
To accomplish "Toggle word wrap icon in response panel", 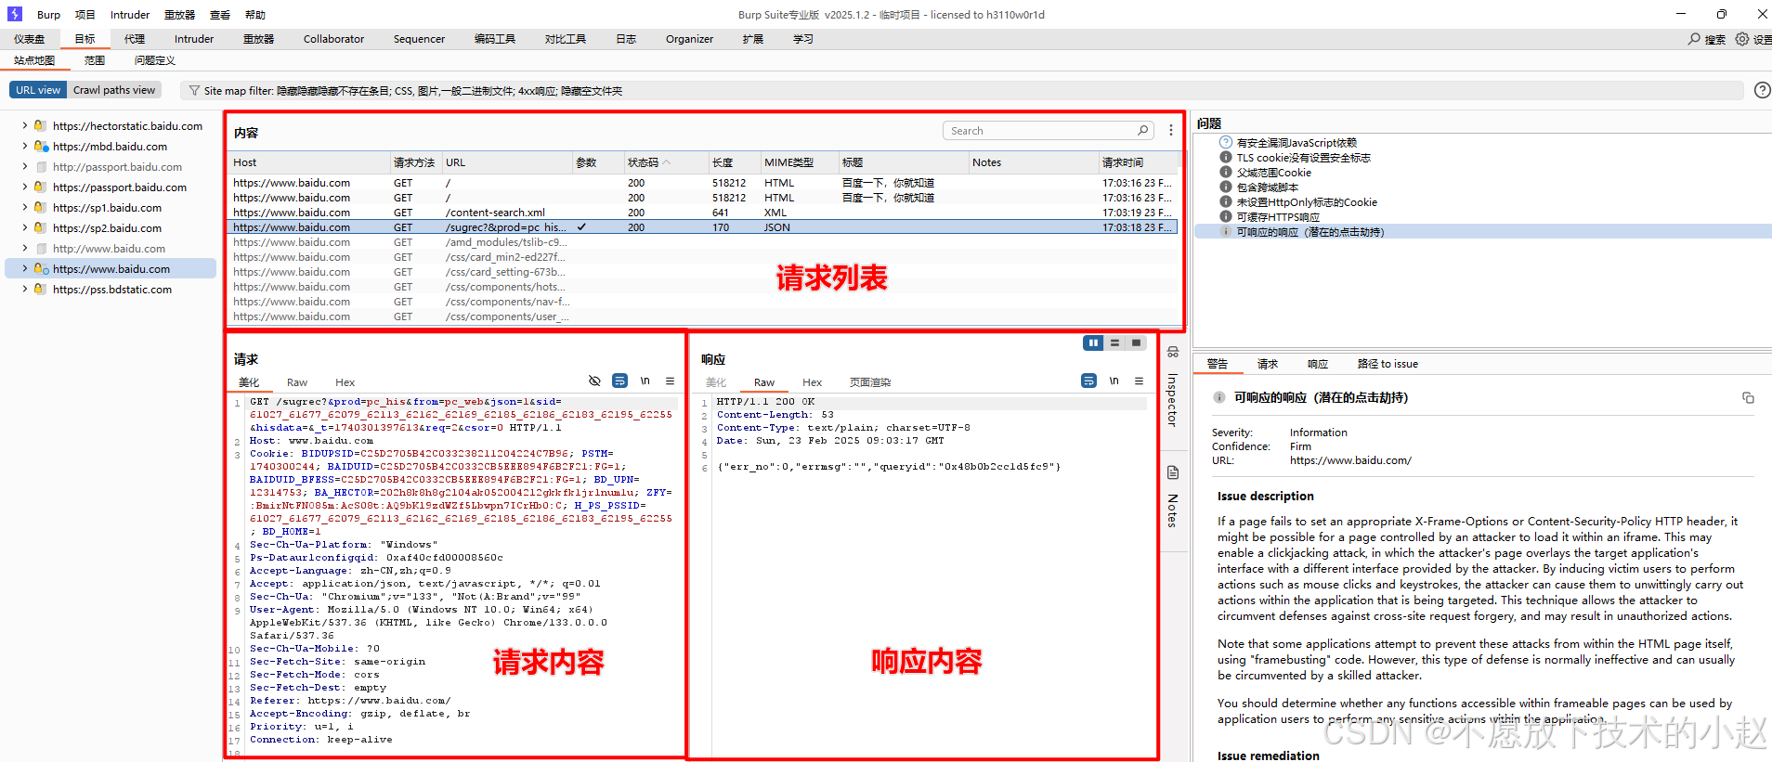I will coord(1088,381).
